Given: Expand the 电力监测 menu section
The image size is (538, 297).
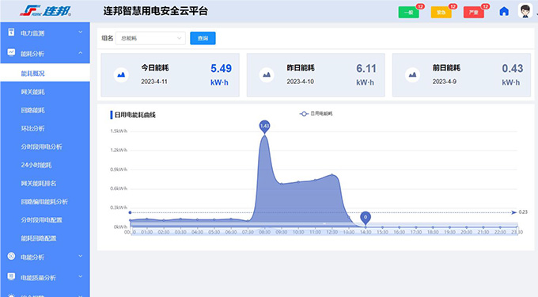Looking at the screenshot, I should [x=45, y=33].
